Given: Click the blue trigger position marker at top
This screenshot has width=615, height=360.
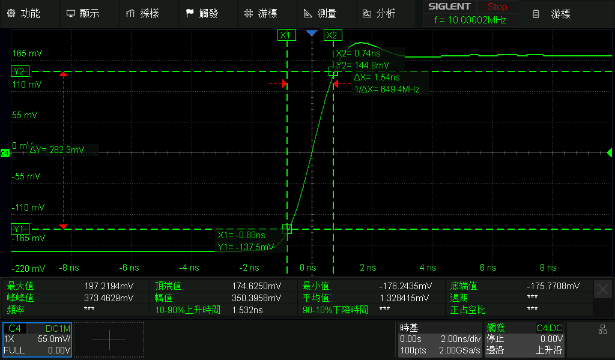Looking at the screenshot, I should click(312, 33).
